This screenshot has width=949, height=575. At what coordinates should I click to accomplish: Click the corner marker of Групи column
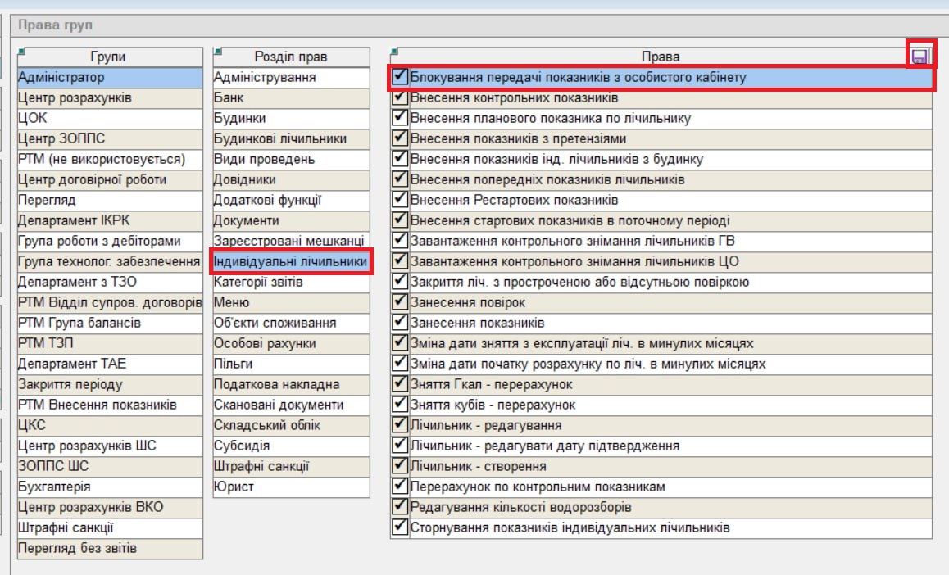[x=21, y=52]
